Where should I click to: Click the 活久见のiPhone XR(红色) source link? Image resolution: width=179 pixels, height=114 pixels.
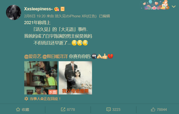click(x=76, y=16)
